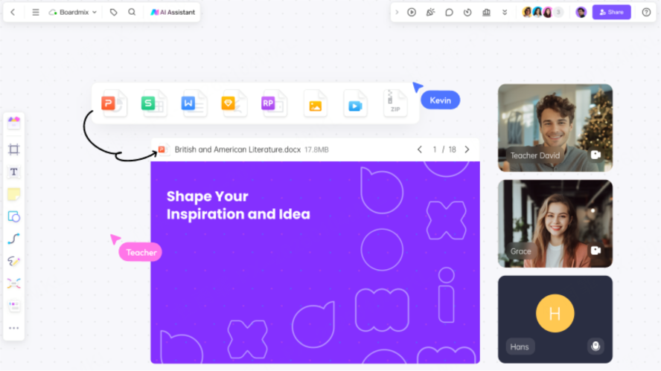661x371 pixels.
Task: Click the Hans name label
Action: [520, 346]
